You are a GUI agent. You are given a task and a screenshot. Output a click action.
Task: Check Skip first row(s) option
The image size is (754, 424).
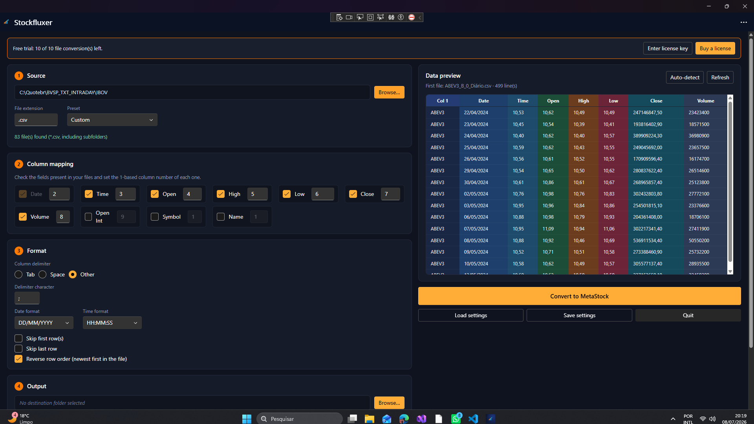[x=18, y=338]
